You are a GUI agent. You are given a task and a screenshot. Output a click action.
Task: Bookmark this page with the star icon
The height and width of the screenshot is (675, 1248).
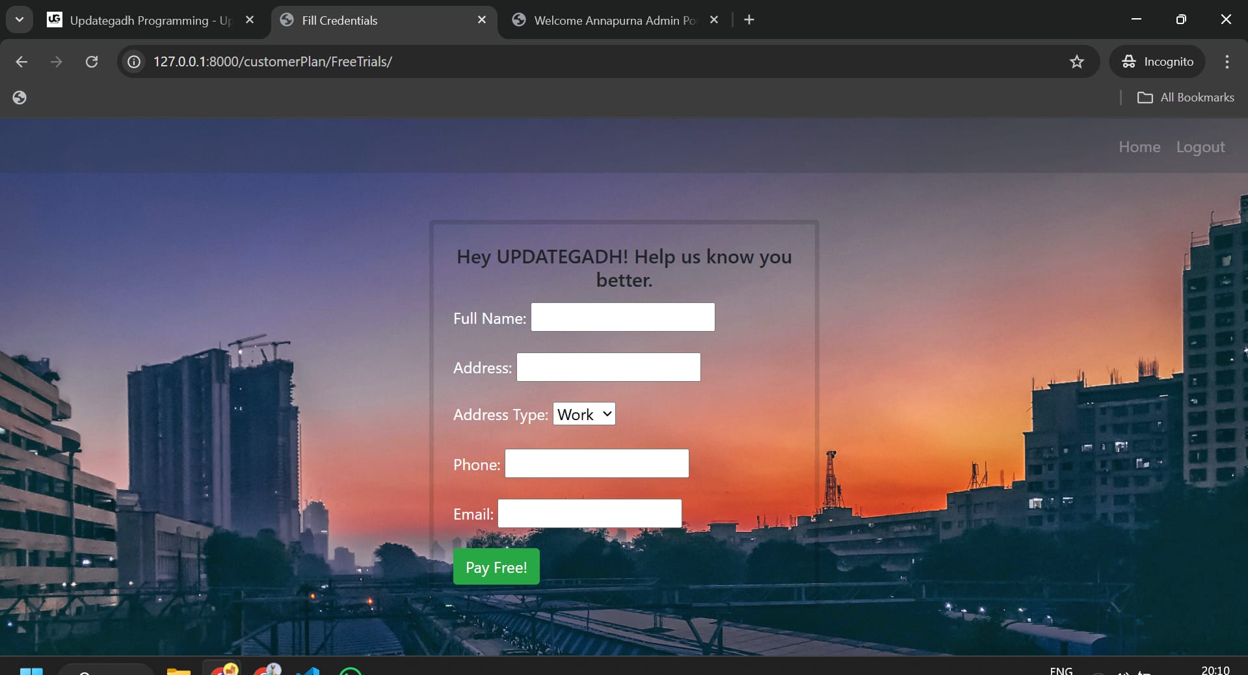pos(1076,62)
